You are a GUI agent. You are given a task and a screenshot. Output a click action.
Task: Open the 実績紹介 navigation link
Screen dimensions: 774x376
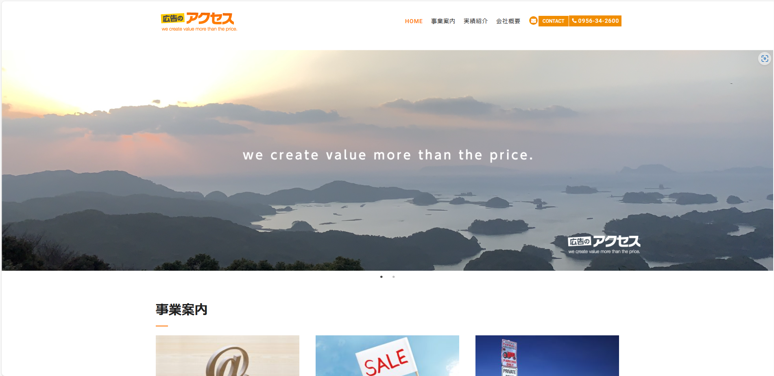pos(475,21)
